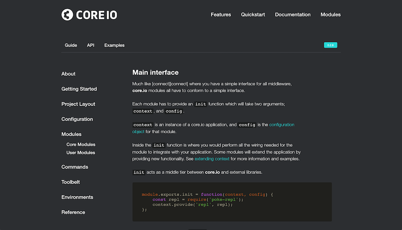Follow the configuration object link

click(x=214, y=128)
